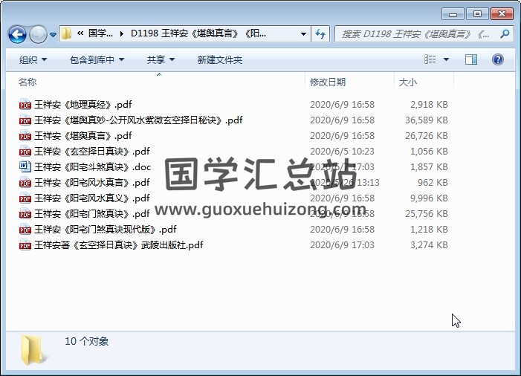Select file 王祥安《阳宅风水真义》.pdf
This screenshot has width=521, height=376.
tap(92, 198)
